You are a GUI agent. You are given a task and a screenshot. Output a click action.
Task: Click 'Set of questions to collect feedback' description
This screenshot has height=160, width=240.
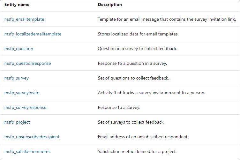[x=133, y=78]
